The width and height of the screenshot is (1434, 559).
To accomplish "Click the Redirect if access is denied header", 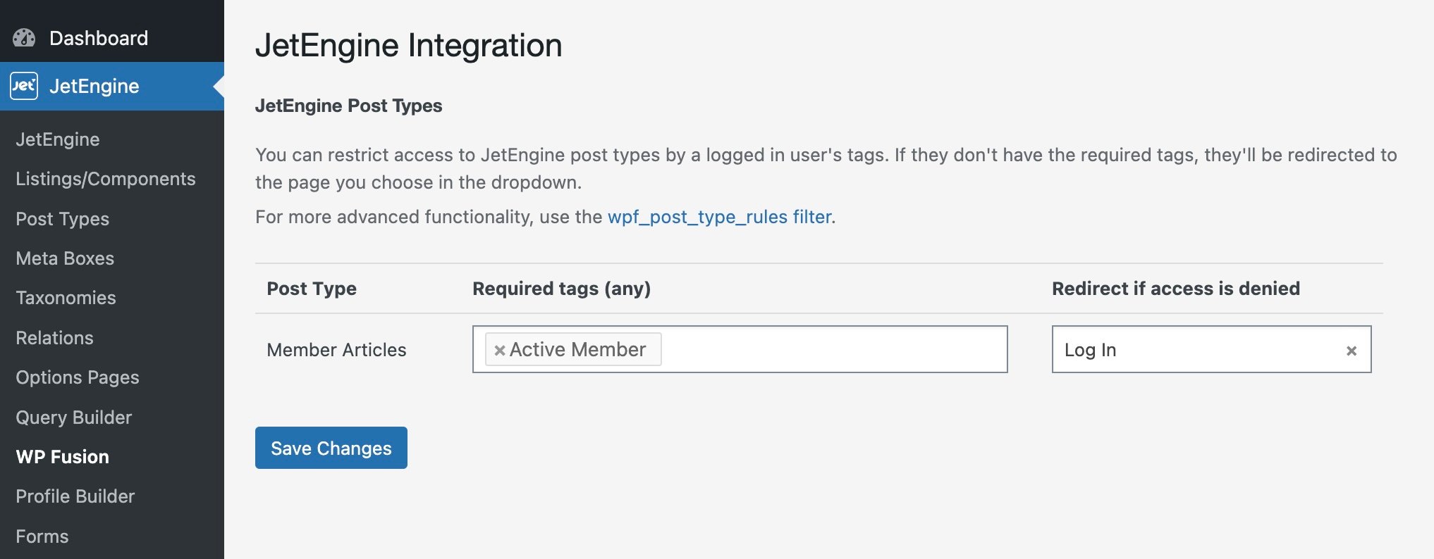I will (x=1176, y=289).
